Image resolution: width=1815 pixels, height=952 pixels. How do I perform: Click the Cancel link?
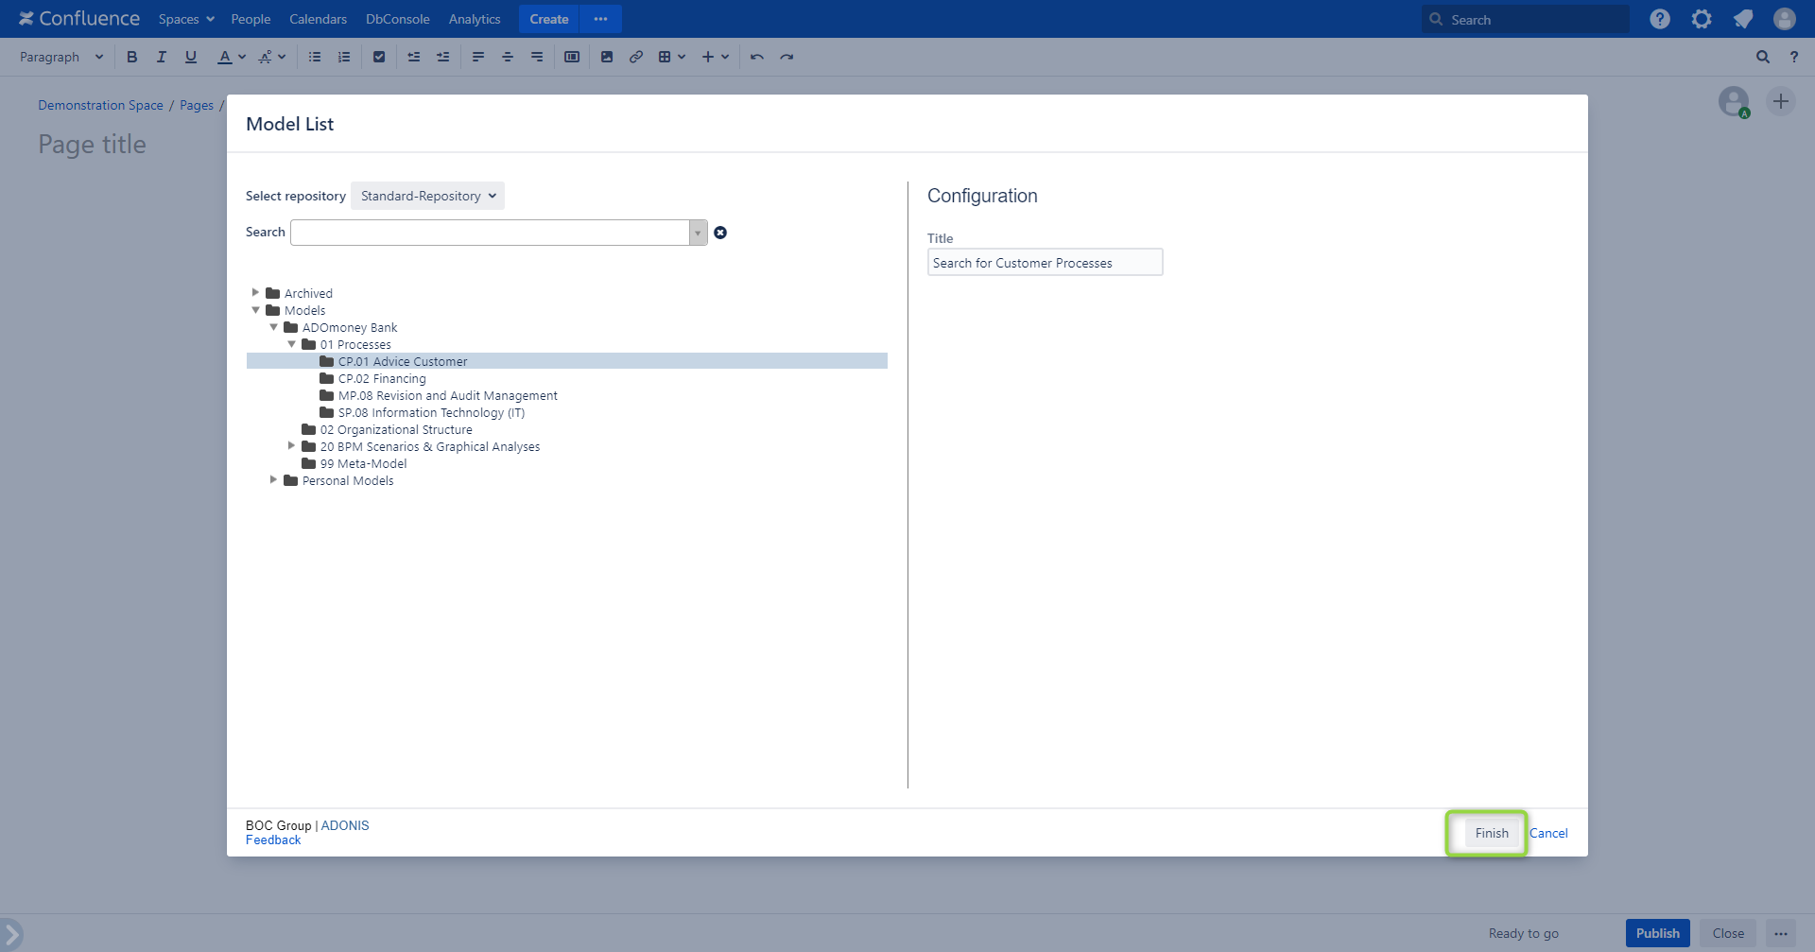coord(1548,833)
